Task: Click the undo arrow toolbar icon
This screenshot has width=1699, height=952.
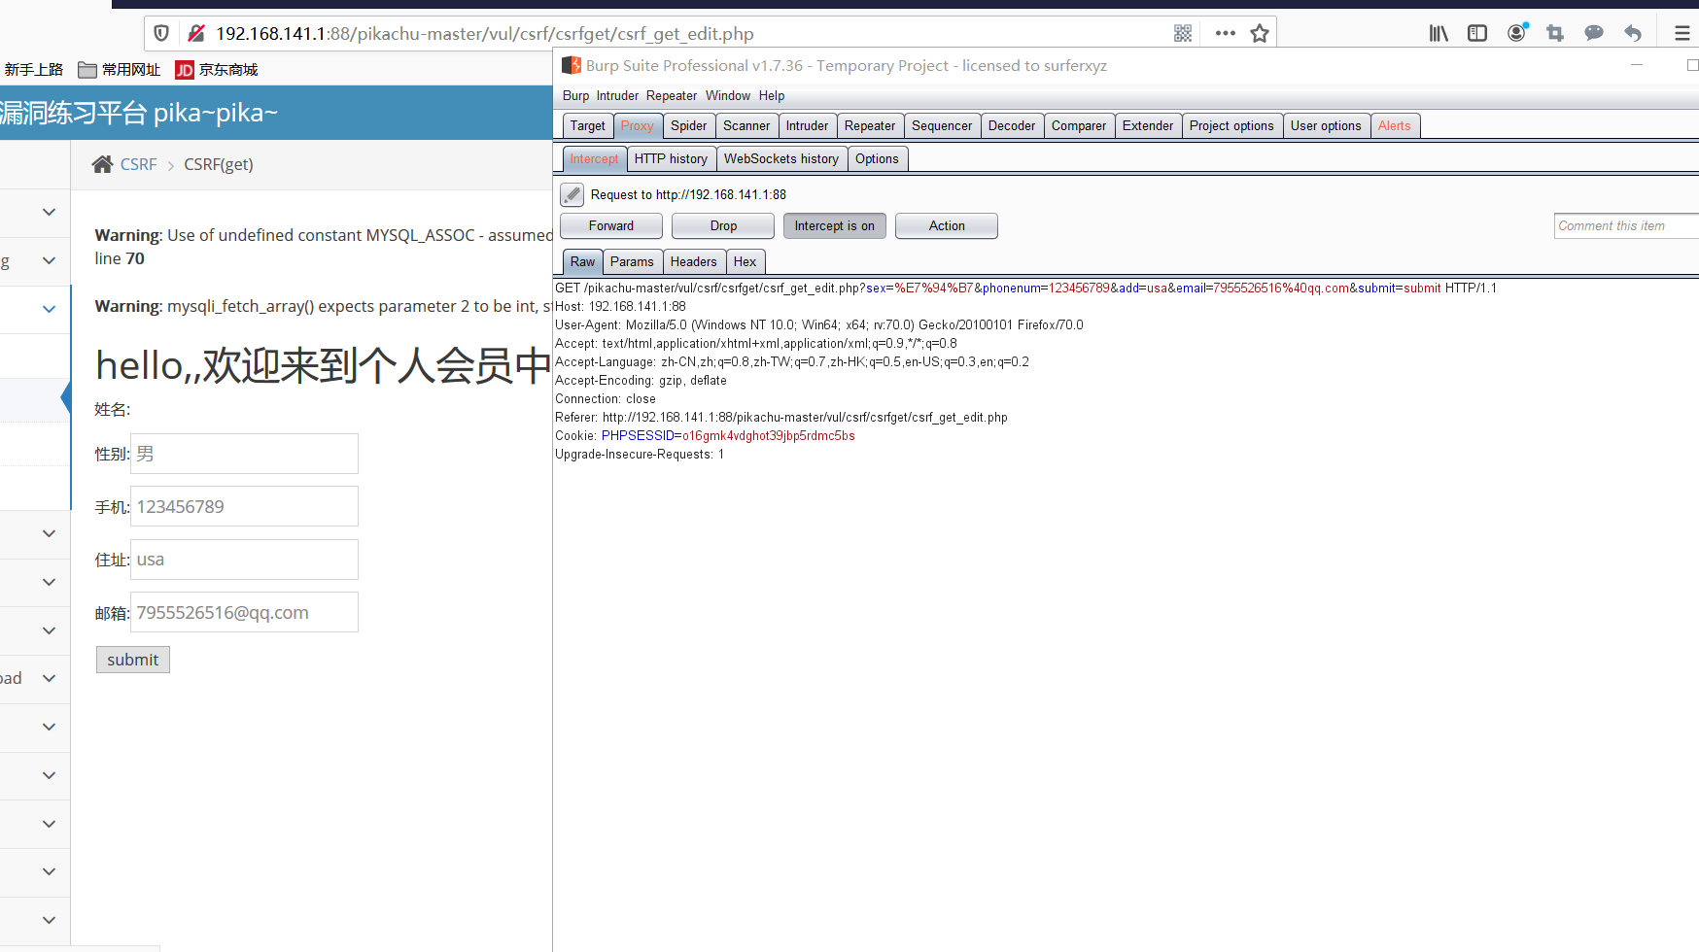Action: point(1633,34)
